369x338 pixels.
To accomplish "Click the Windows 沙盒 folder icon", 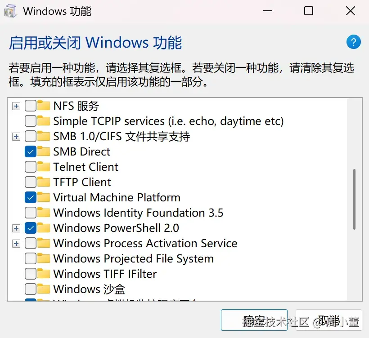I will click(x=44, y=289).
